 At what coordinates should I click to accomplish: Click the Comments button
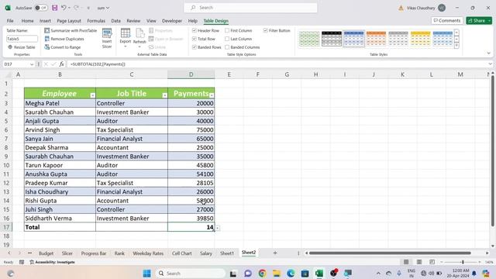tap(447, 21)
